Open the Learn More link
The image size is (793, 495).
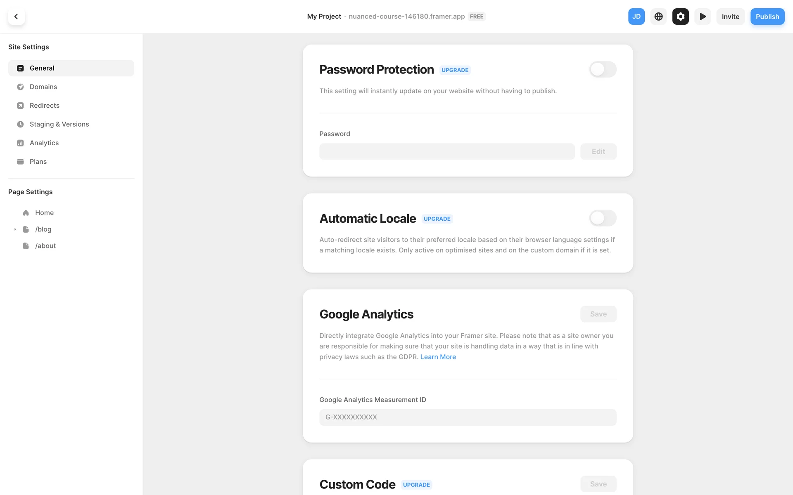pyautogui.click(x=438, y=357)
